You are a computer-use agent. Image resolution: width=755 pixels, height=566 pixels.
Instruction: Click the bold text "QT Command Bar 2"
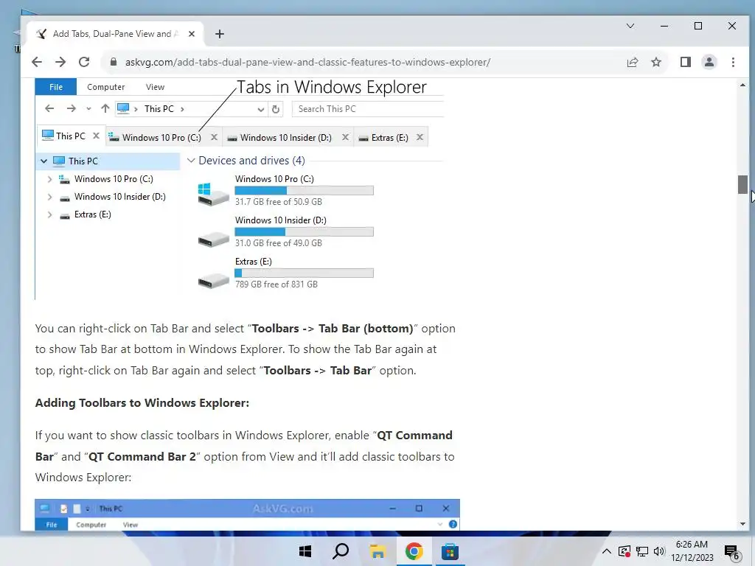click(x=142, y=457)
